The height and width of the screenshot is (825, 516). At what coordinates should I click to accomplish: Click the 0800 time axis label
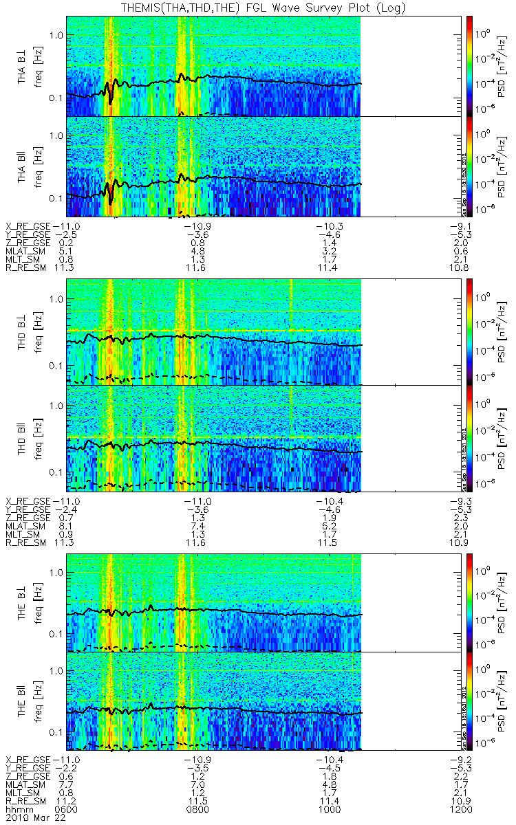click(199, 810)
